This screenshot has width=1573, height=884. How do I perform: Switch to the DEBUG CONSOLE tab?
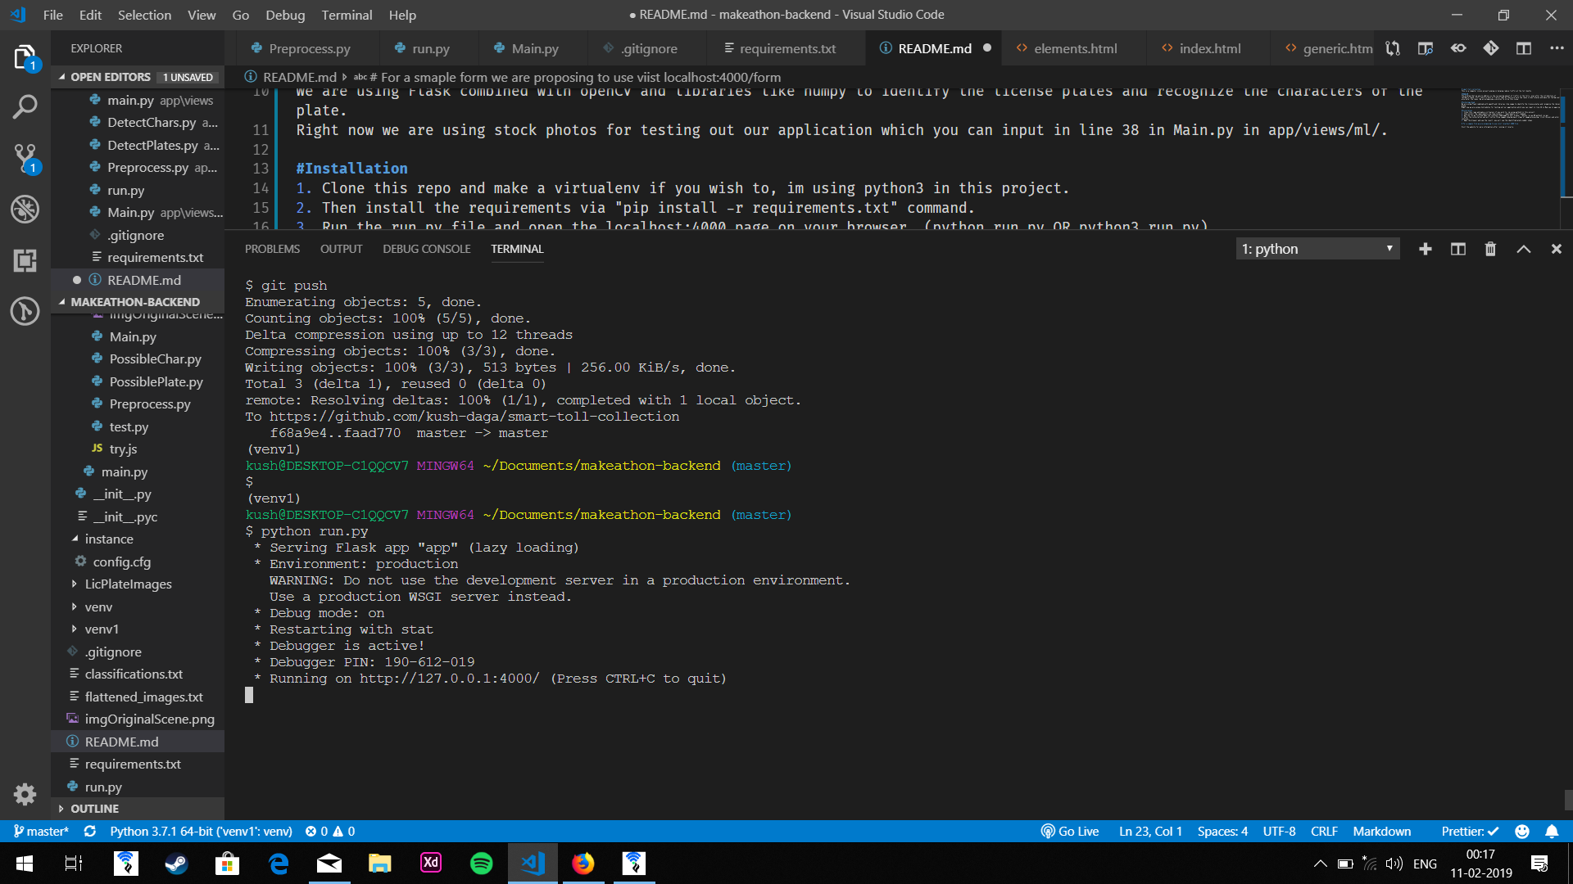(x=426, y=249)
